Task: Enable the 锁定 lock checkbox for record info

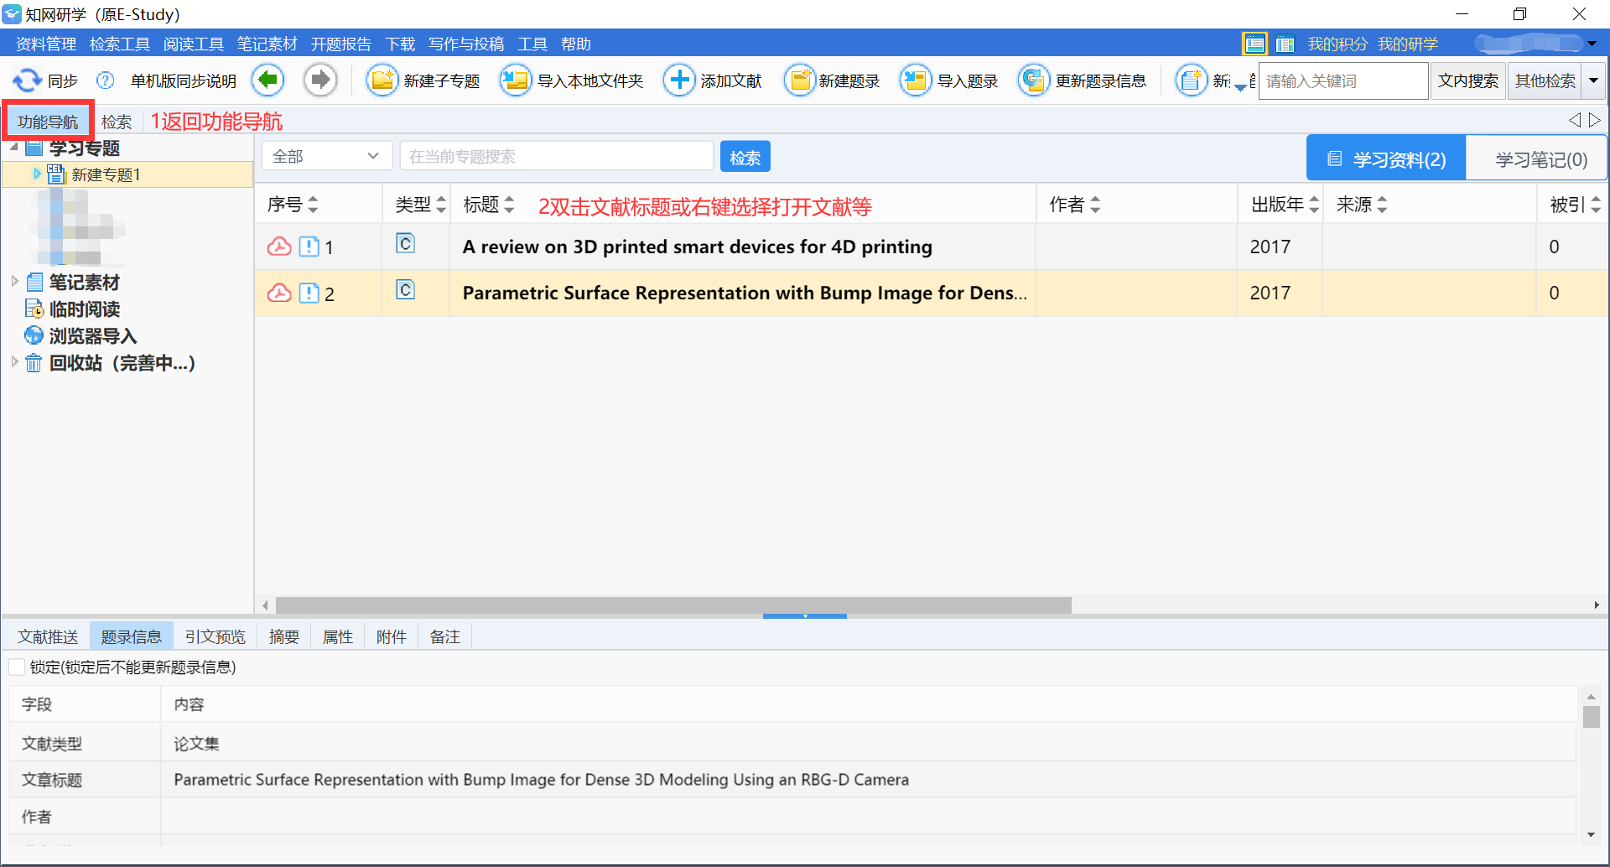Action: (16, 667)
